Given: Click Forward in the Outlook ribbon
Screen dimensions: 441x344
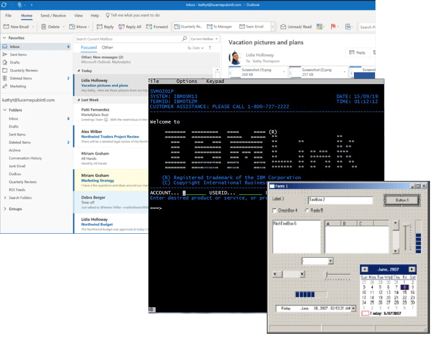Looking at the screenshot, I should pos(157,27).
